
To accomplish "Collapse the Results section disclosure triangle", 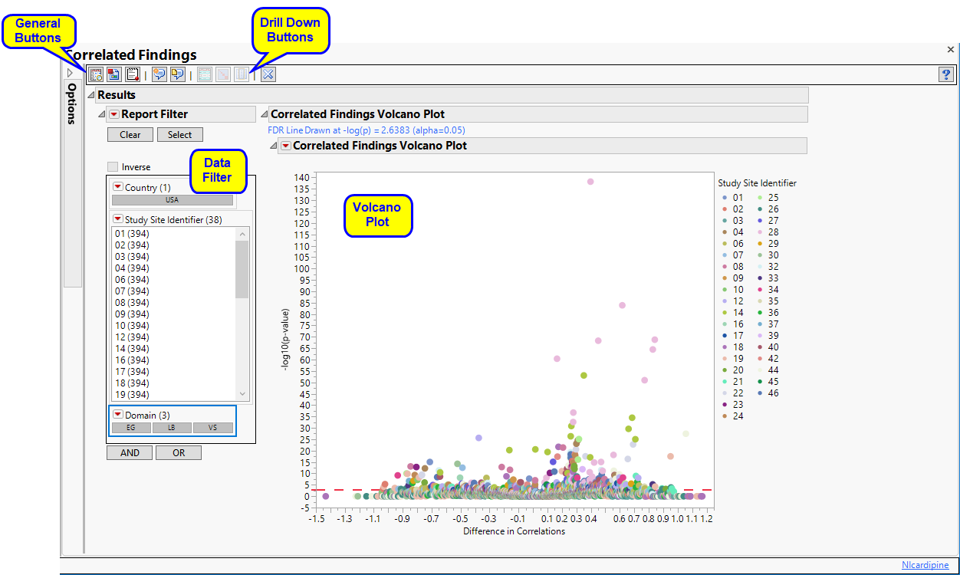I will (x=90, y=95).
